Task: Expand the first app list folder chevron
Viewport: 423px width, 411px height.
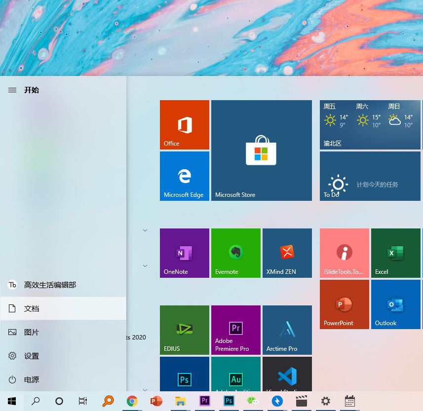Action: click(x=145, y=230)
